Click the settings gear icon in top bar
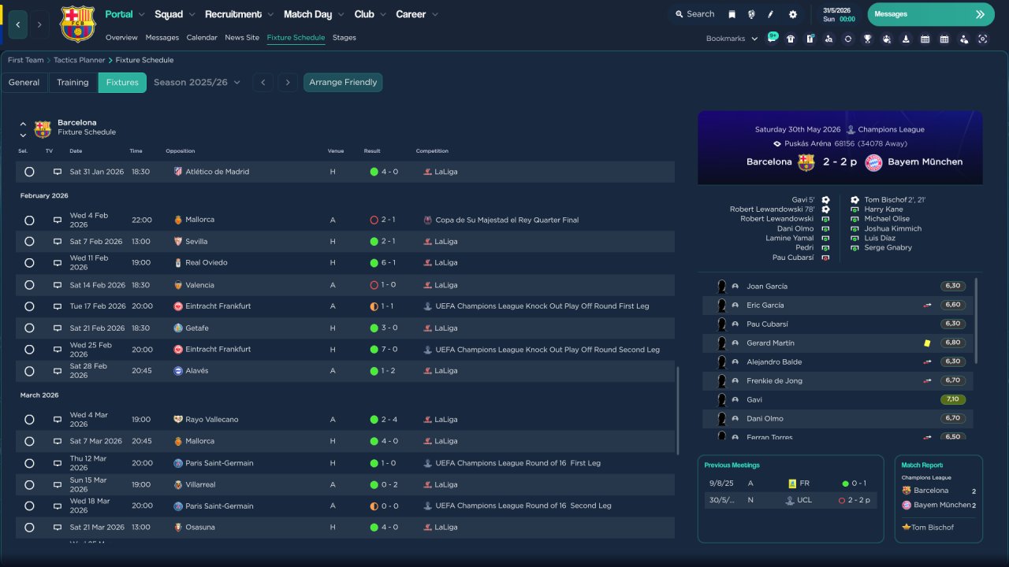Viewport: 1009px width, 567px height. pyautogui.click(x=792, y=14)
